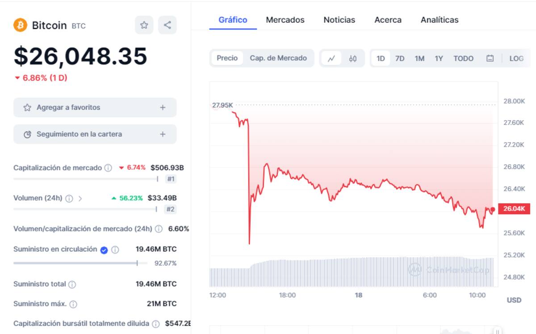Select the TODO time range button

click(x=463, y=58)
